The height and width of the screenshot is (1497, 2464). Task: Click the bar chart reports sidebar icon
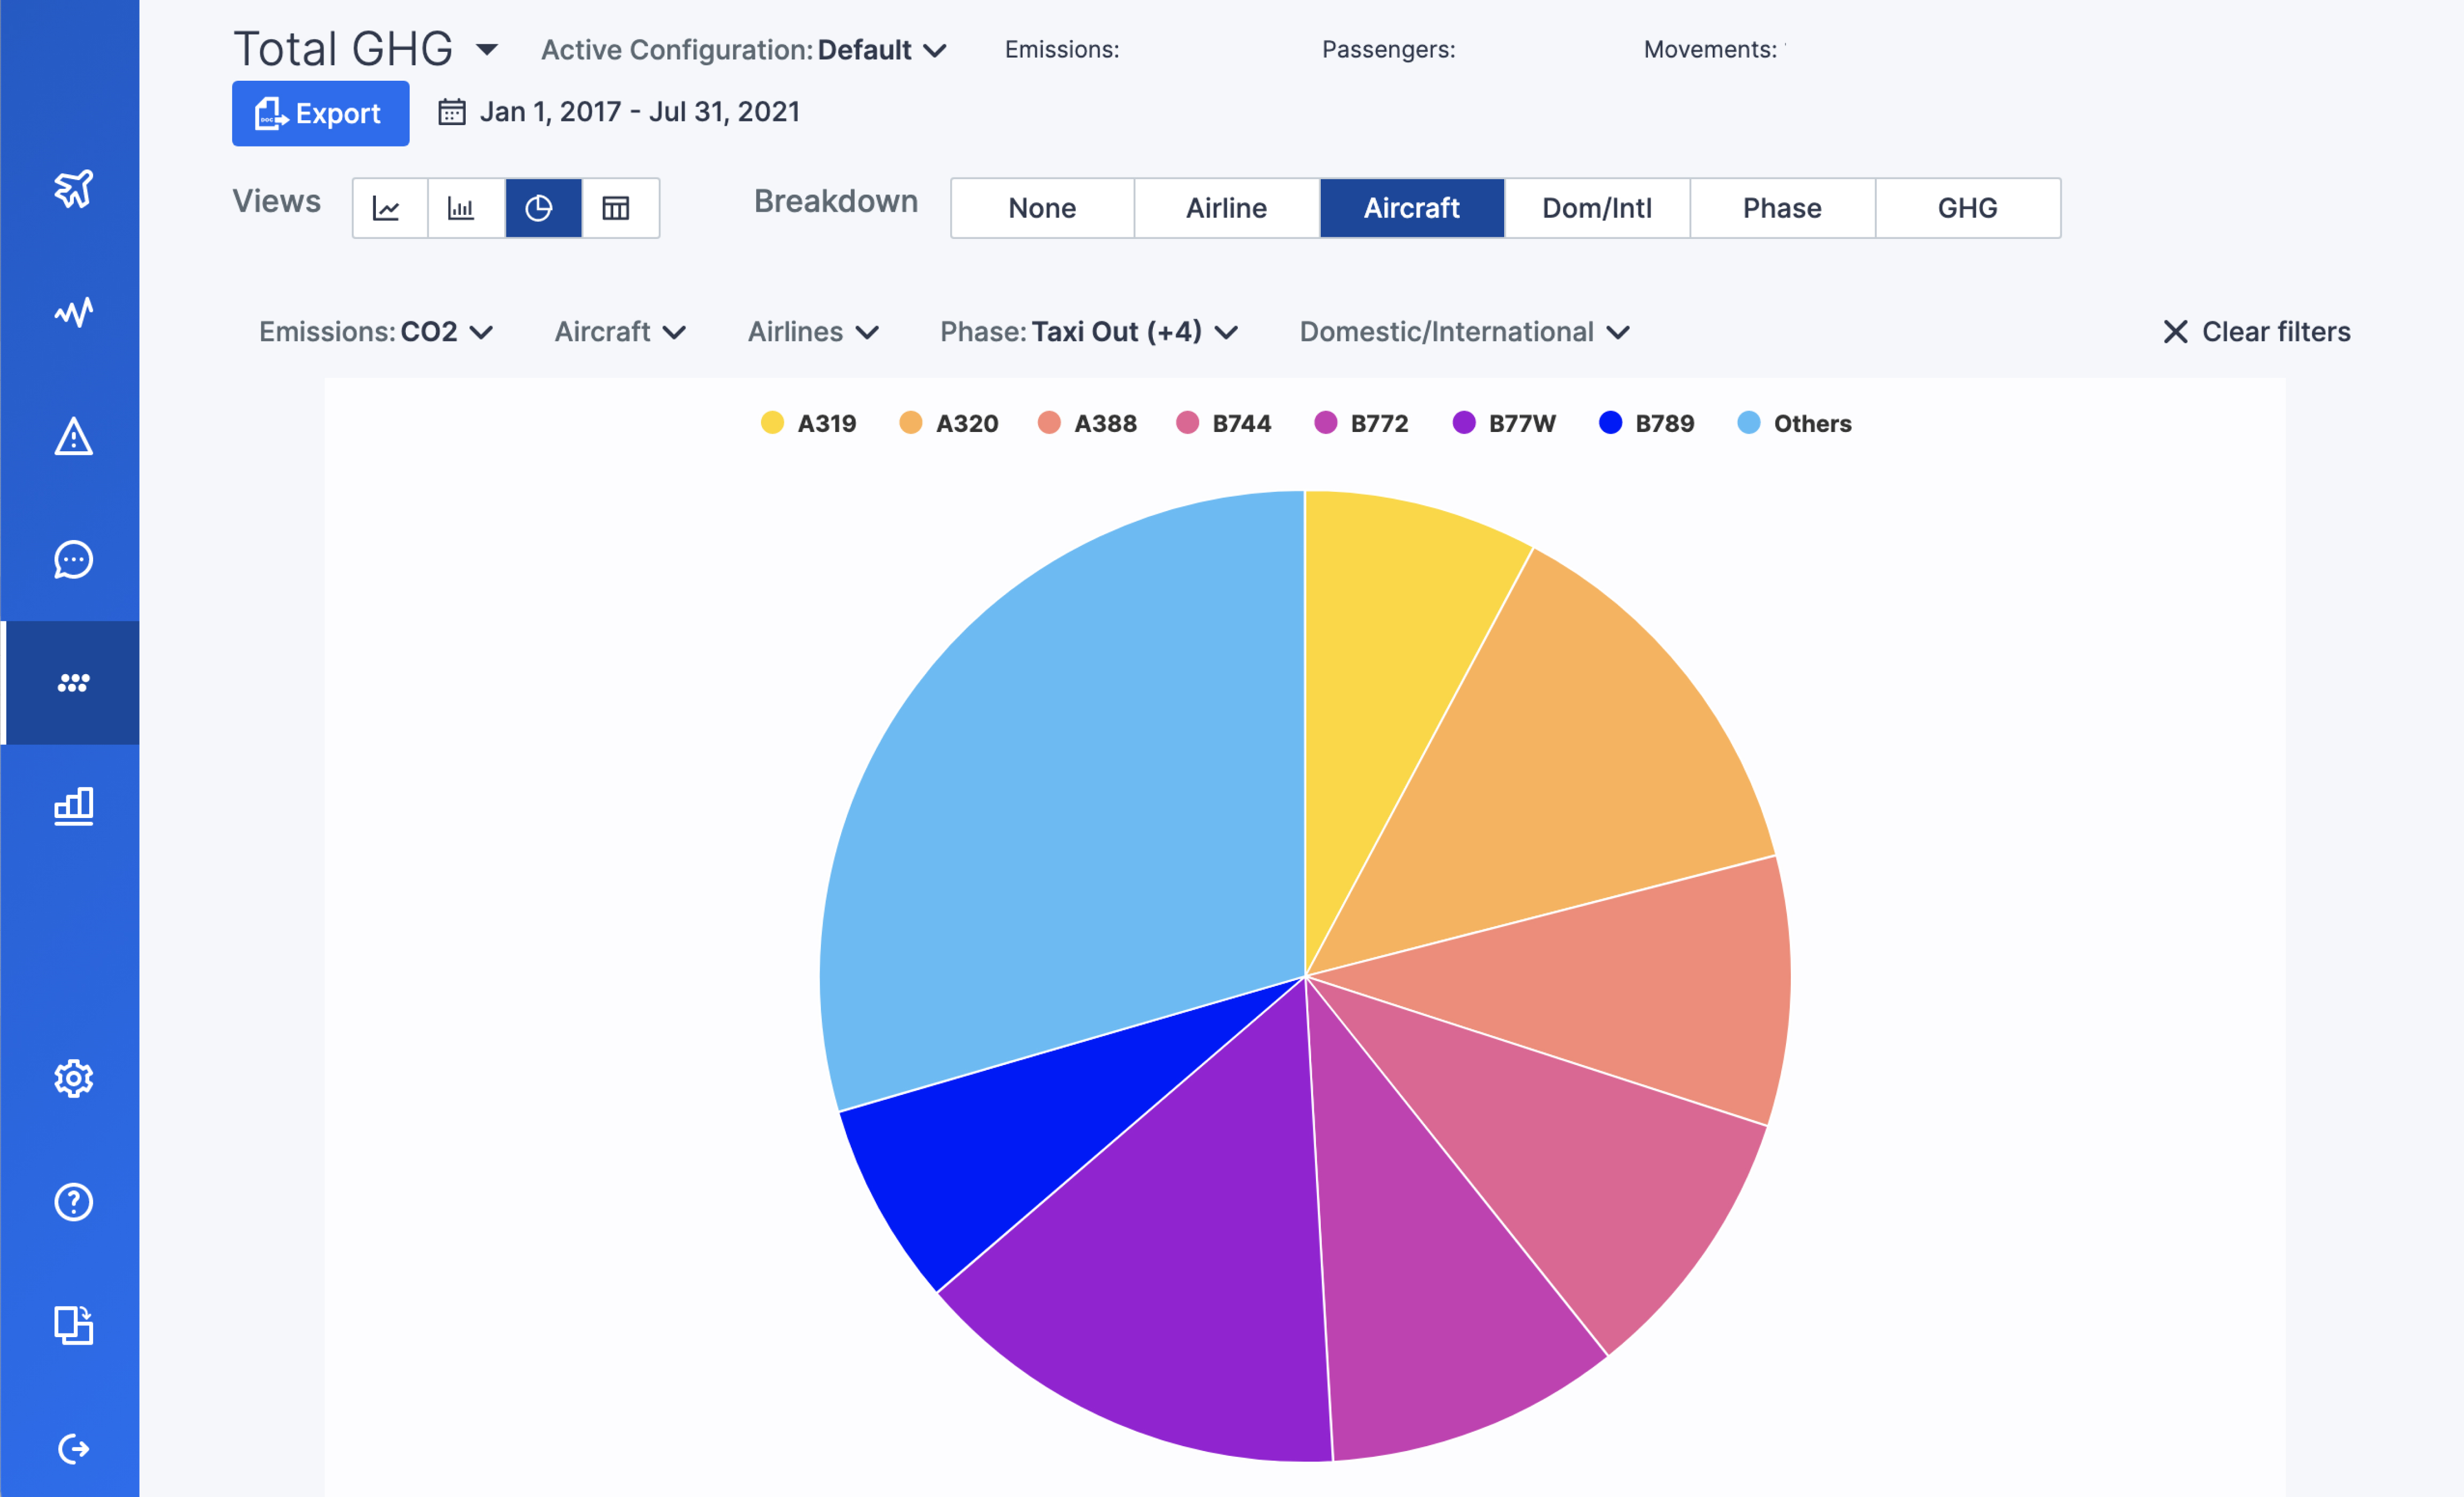click(73, 806)
